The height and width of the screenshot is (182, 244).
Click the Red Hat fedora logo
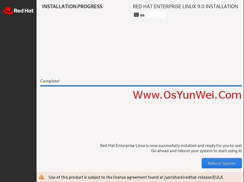[8, 11]
